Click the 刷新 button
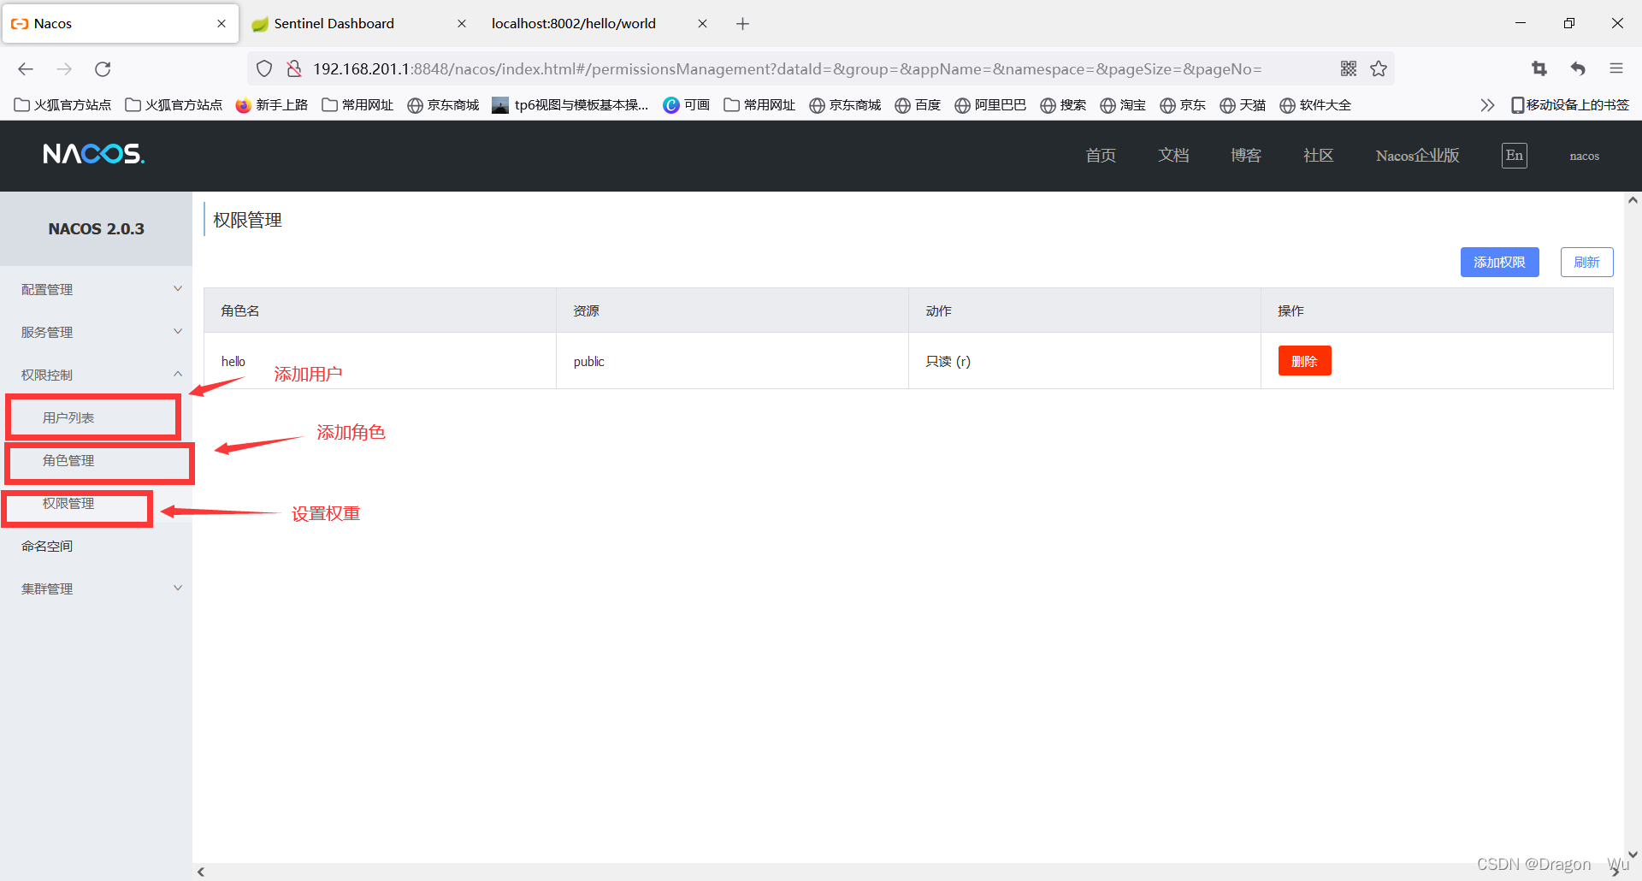The image size is (1642, 881). point(1586,263)
